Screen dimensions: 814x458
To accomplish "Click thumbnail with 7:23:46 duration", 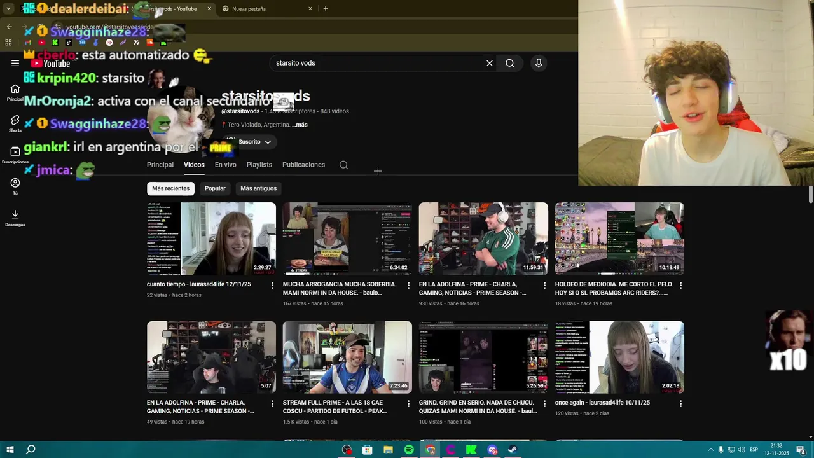I will click(347, 357).
